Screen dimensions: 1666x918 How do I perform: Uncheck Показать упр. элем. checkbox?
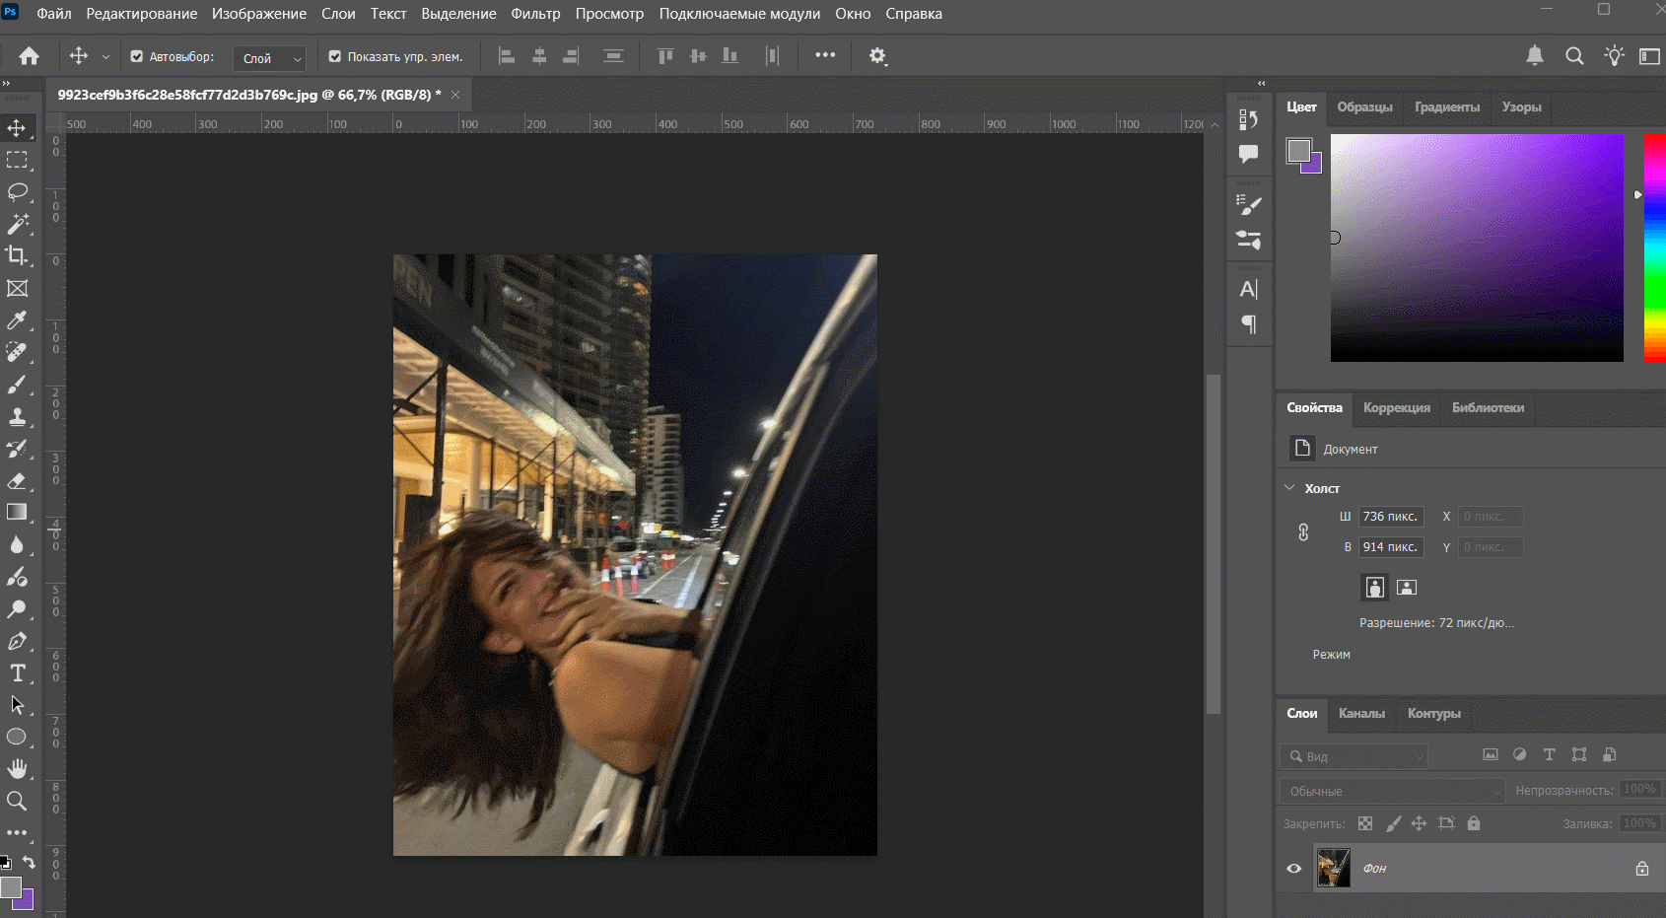tap(335, 57)
